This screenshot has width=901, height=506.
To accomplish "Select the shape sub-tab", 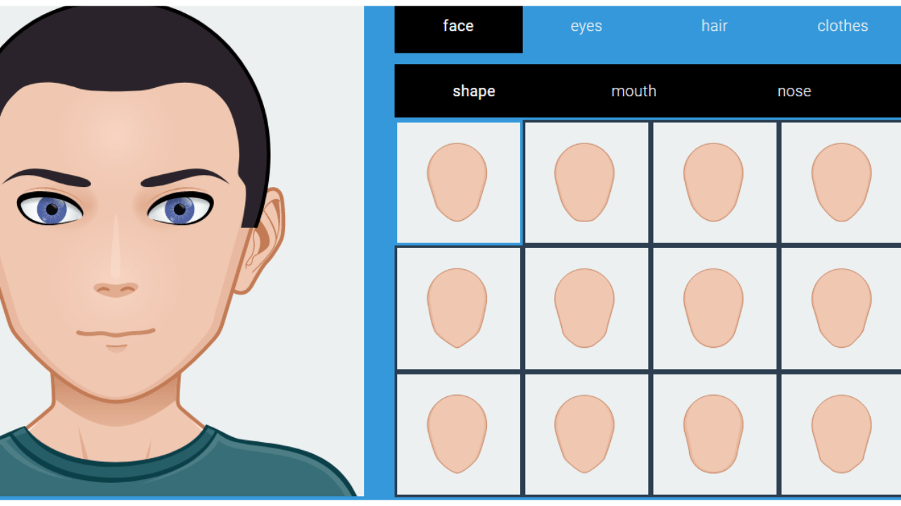I will [x=474, y=91].
